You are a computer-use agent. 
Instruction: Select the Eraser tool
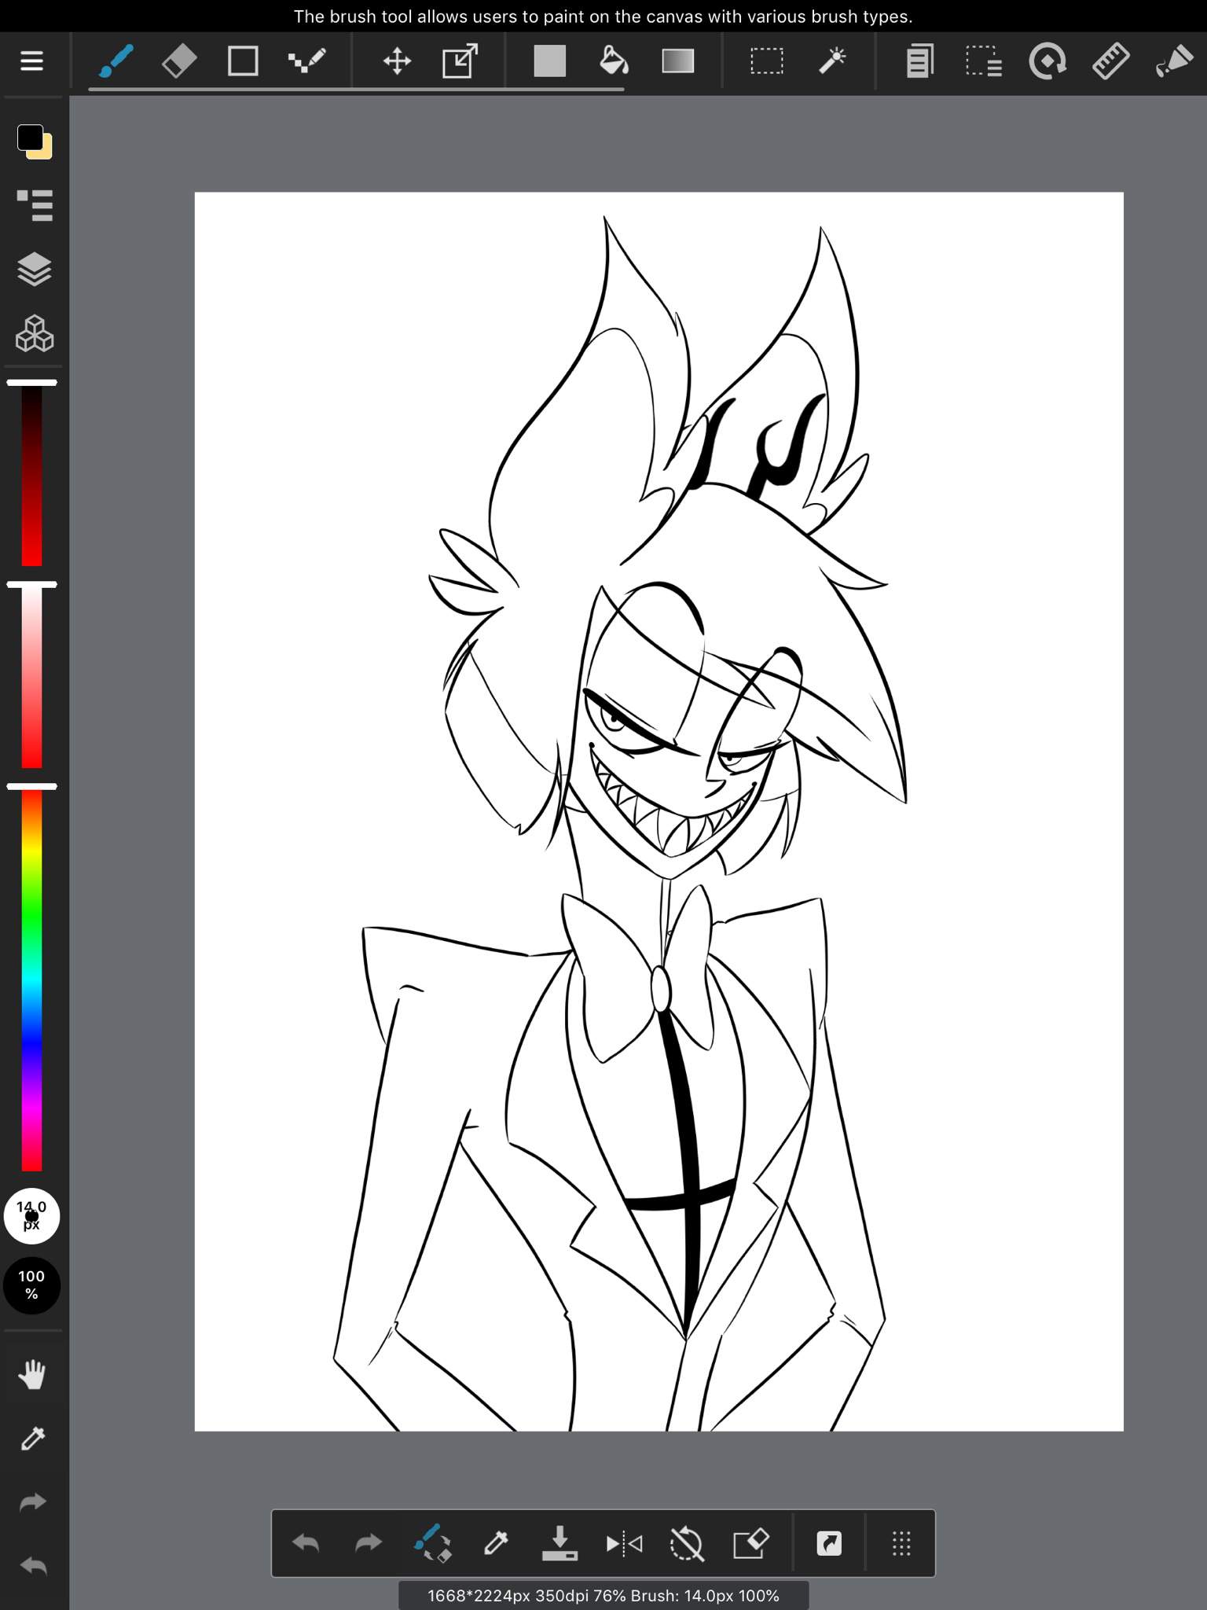click(179, 61)
